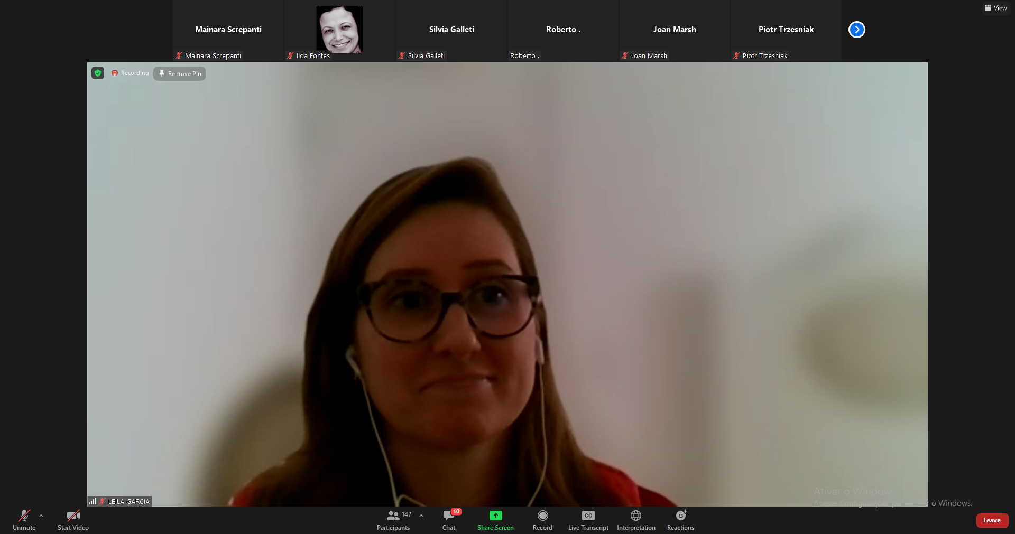Viewport: 1015px width, 534px height.
Task: Open the Participants panel
Action: [x=393, y=520]
